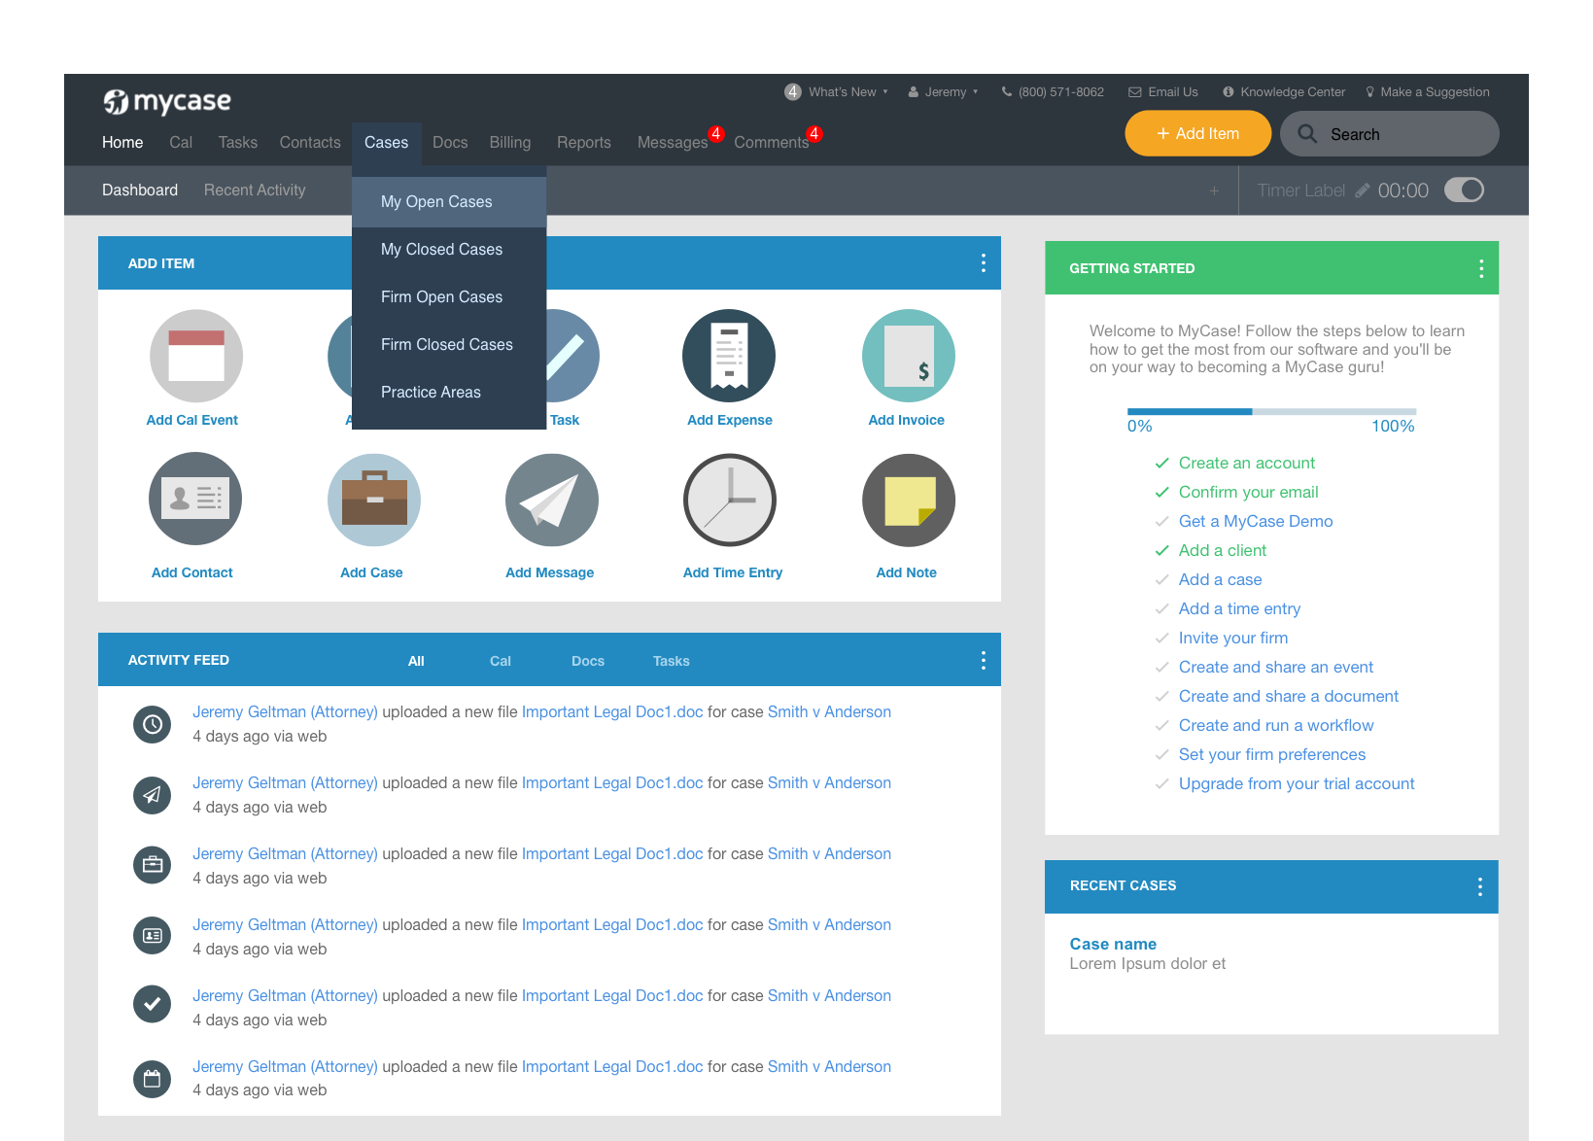Click the Timer Label text field
The width and height of the screenshot is (1593, 1141).
tap(1301, 190)
